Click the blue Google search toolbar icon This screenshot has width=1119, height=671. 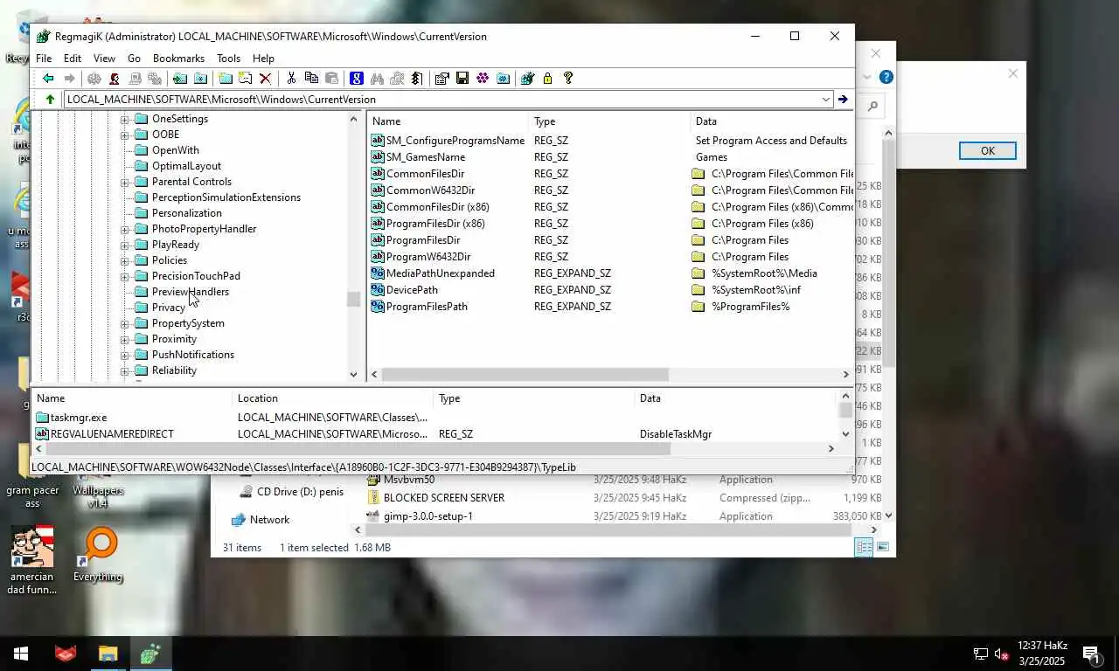tap(357, 79)
